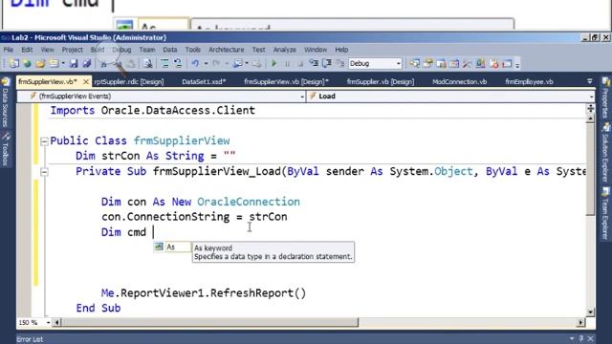Click the Find in Files icon
Image resolution: width=612 pixels, height=344 pixels.
point(147,63)
